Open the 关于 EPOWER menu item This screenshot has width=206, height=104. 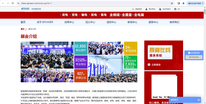click(45, 22)
